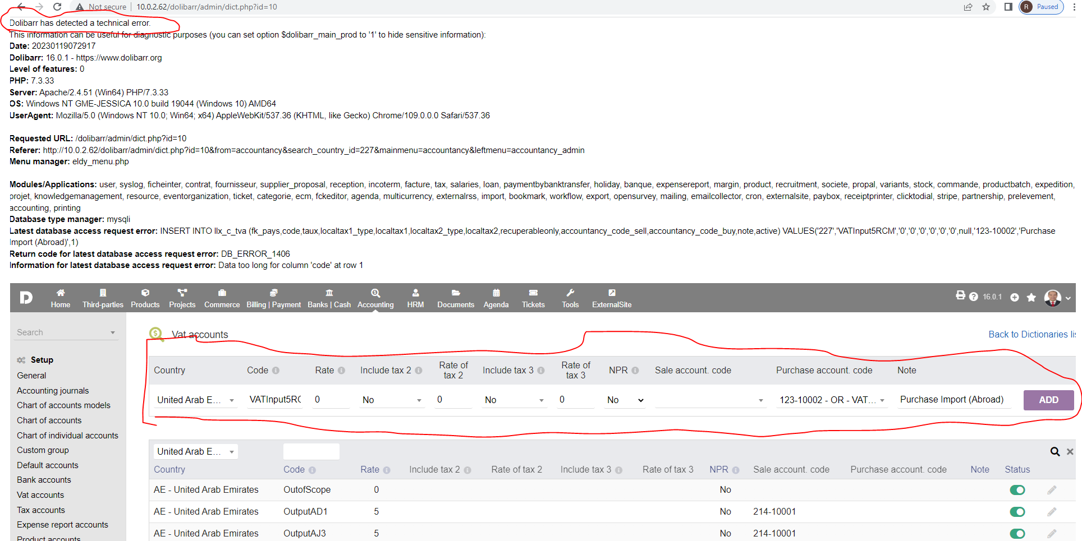Click browser address bar URL
The image size is (1082, 541).
[x=207, y=7]
